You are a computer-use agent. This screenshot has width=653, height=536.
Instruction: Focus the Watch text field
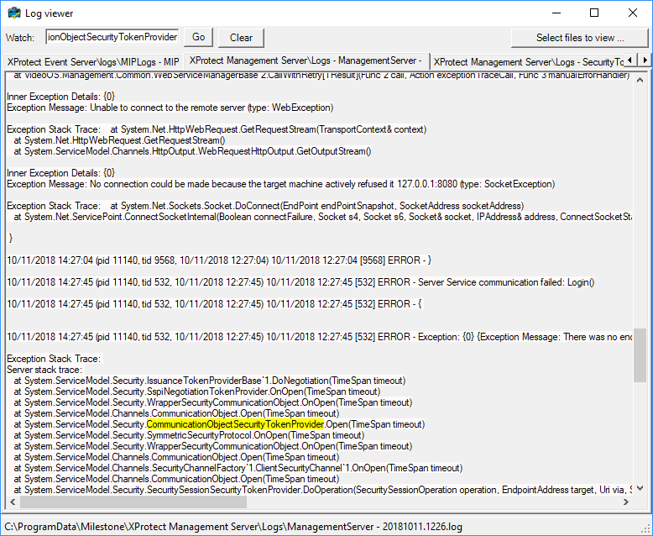(112, 37)
